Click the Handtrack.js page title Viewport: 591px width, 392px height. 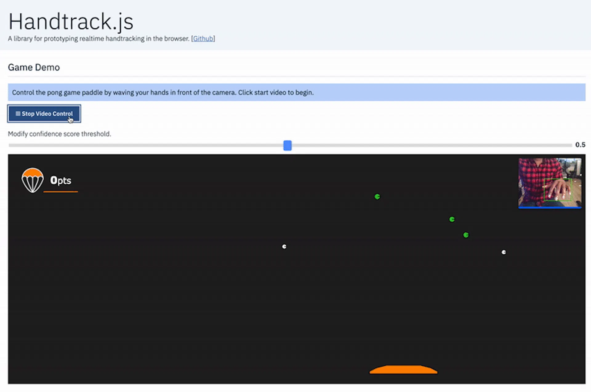[71, 22]
